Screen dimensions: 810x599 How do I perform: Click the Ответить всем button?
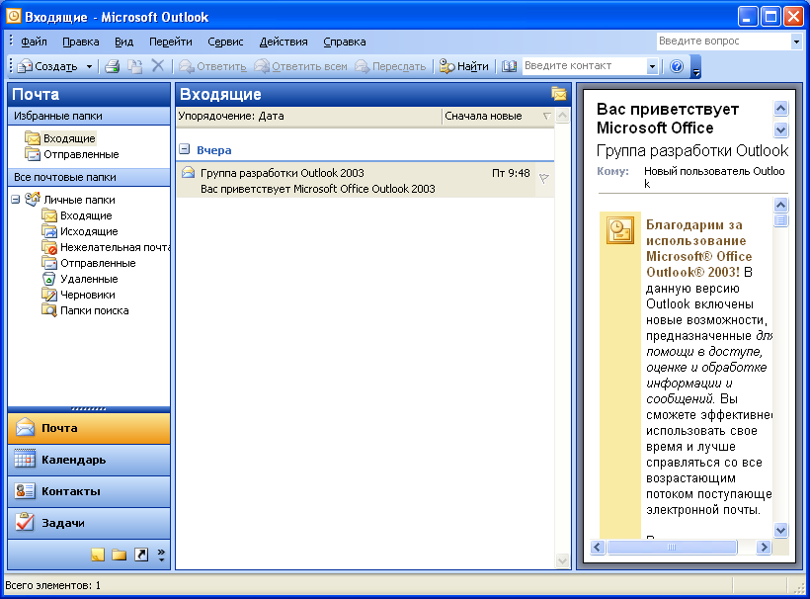(301, 66)
